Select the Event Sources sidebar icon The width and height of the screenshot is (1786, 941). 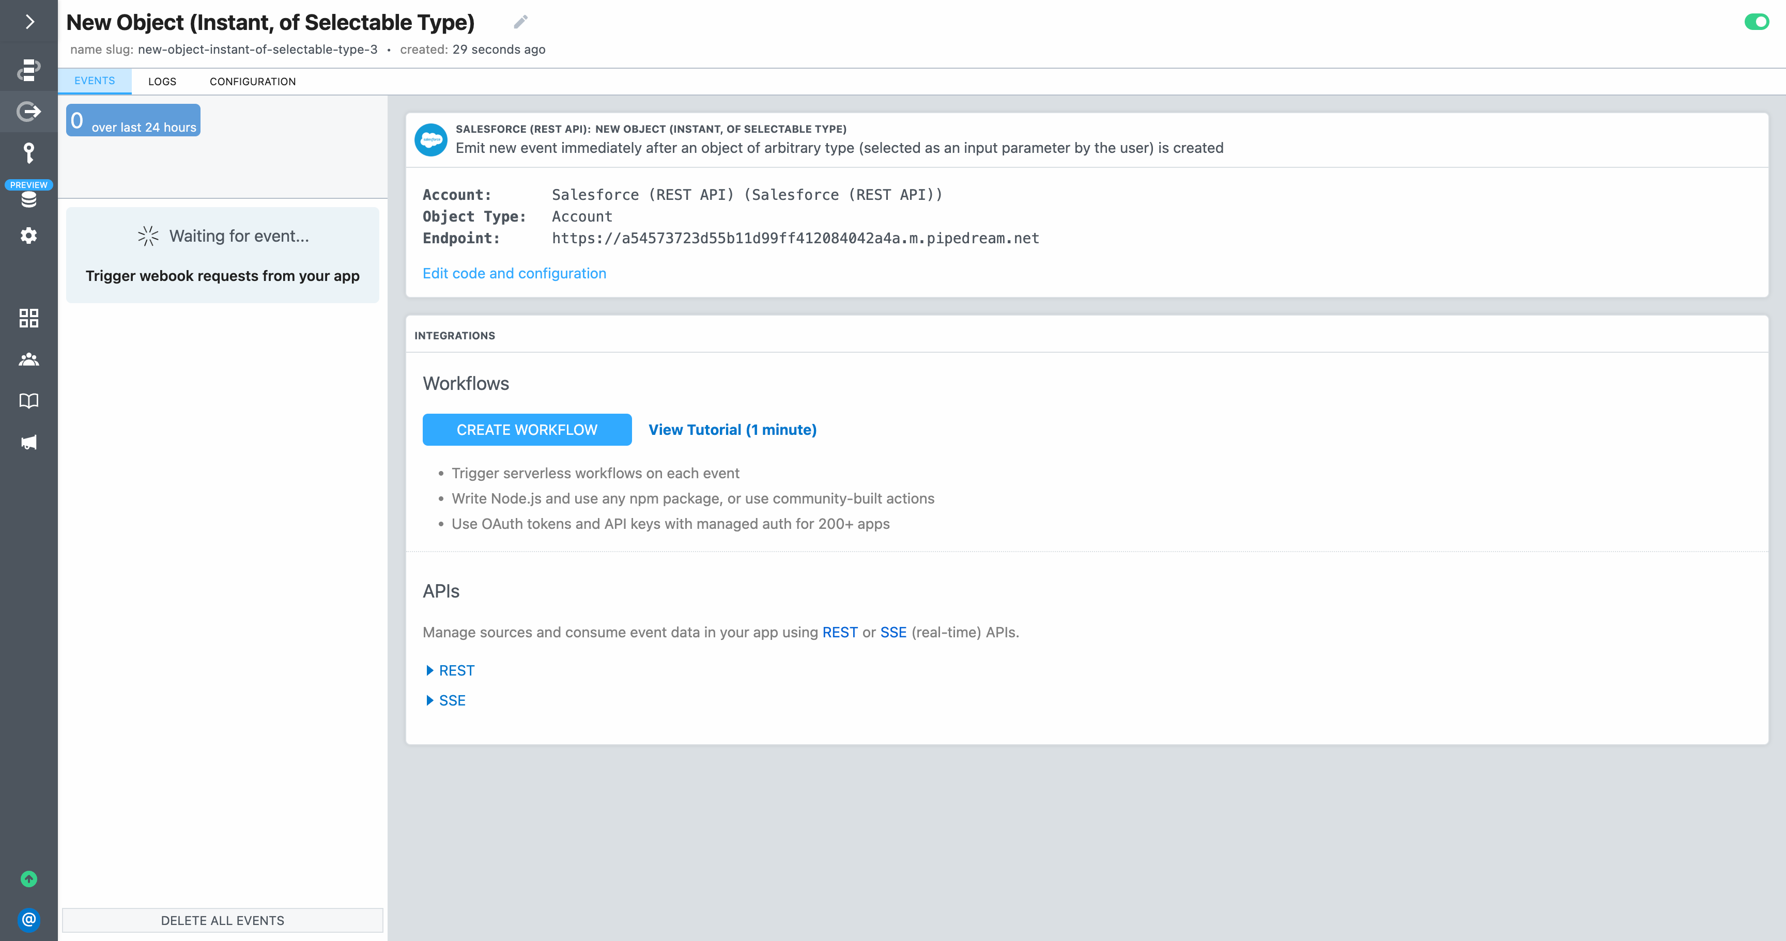[28, 112]
